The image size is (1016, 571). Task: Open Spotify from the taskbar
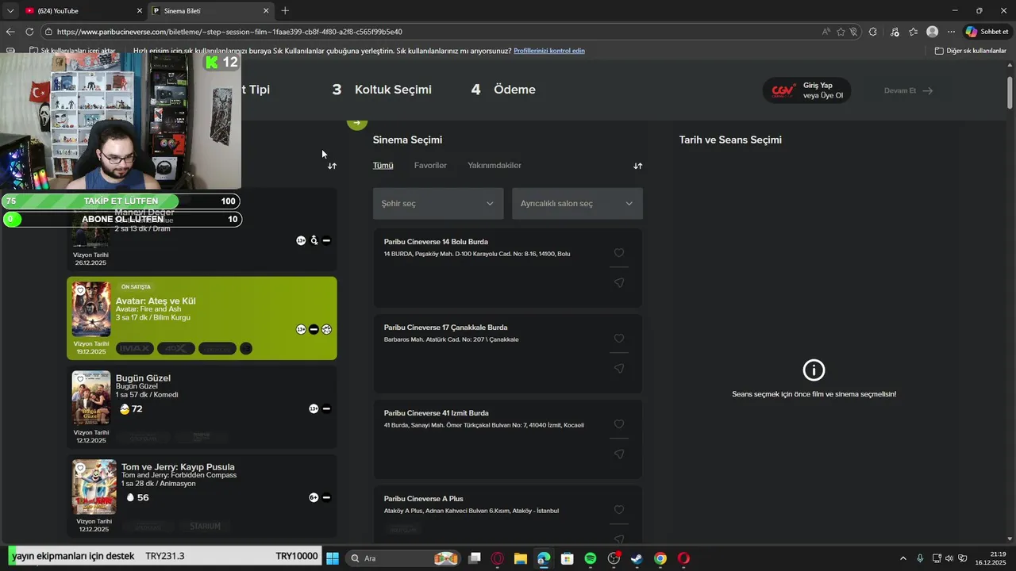(591, 558)
